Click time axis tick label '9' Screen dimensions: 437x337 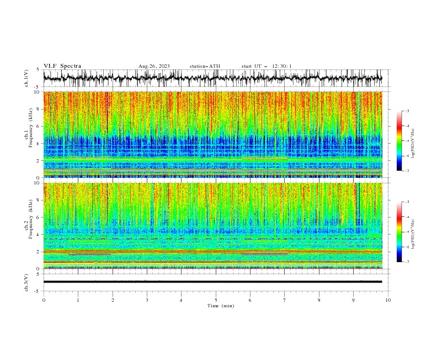click(x=353, y=300)
